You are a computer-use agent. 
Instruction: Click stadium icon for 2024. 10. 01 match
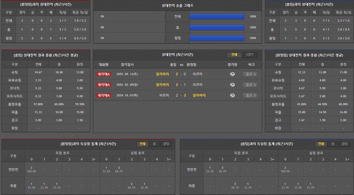pos(232,95)
